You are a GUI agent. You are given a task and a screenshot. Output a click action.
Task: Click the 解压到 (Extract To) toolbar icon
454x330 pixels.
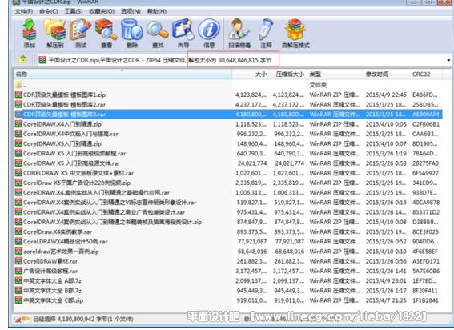[x=54, y=30]
